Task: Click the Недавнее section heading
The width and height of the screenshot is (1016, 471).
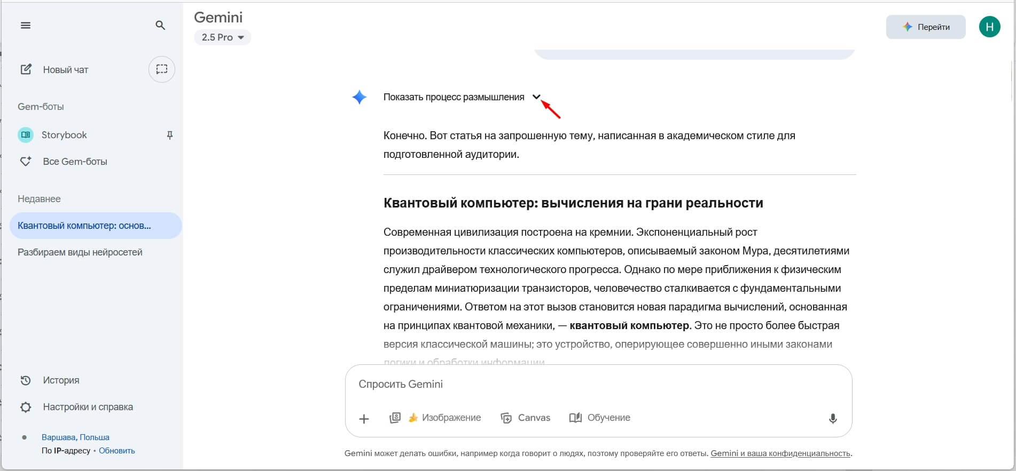Action: coord(39,199)
